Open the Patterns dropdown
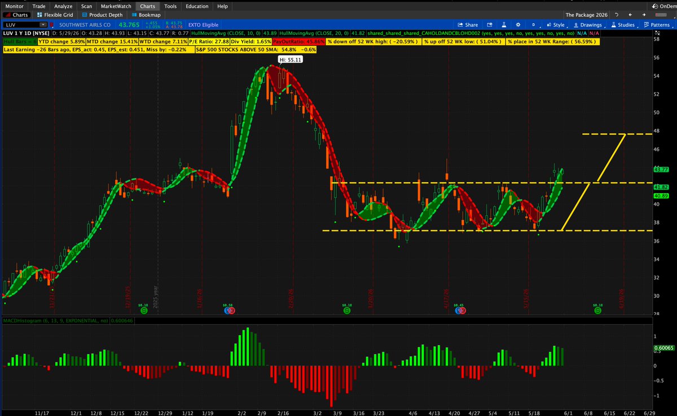The width and height of the screenshot is (677, 416). click(657, 25)
